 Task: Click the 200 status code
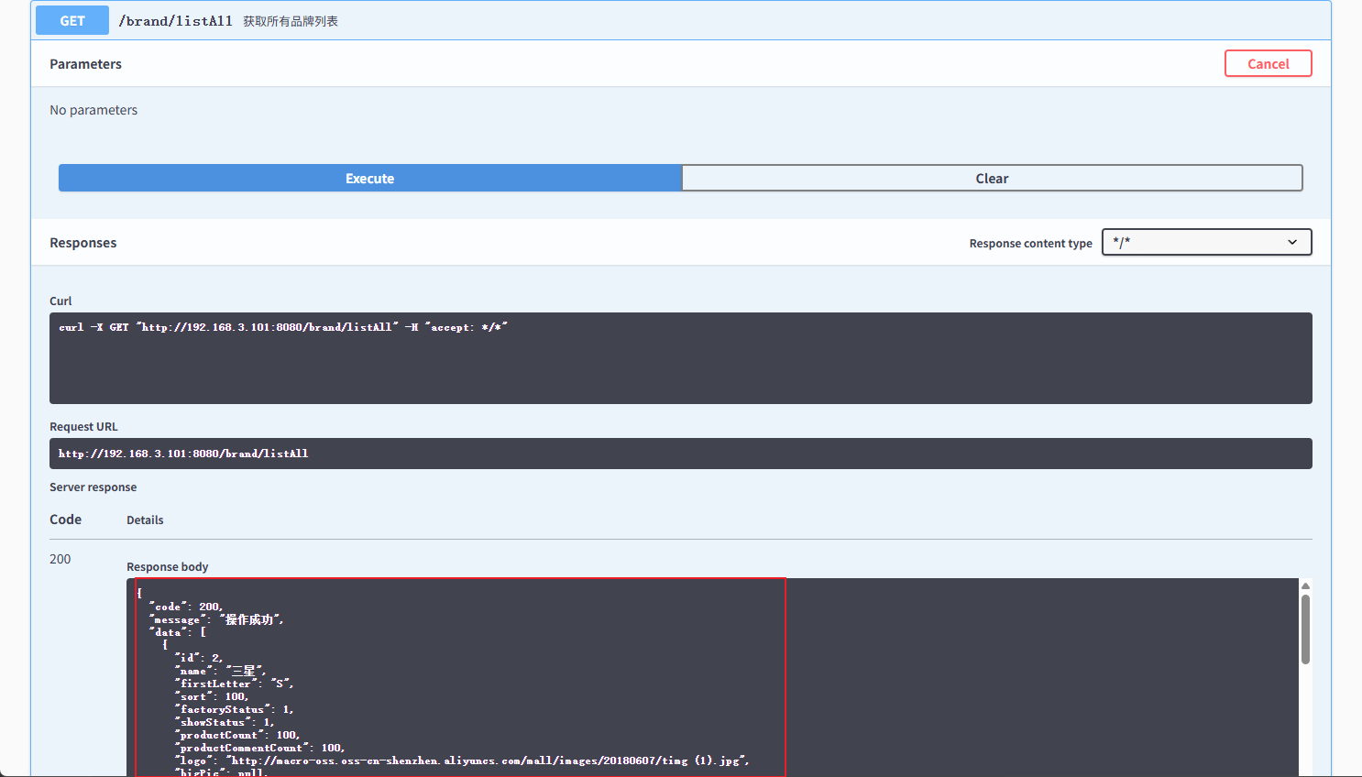pyautogui.click(x=60, y=559)
